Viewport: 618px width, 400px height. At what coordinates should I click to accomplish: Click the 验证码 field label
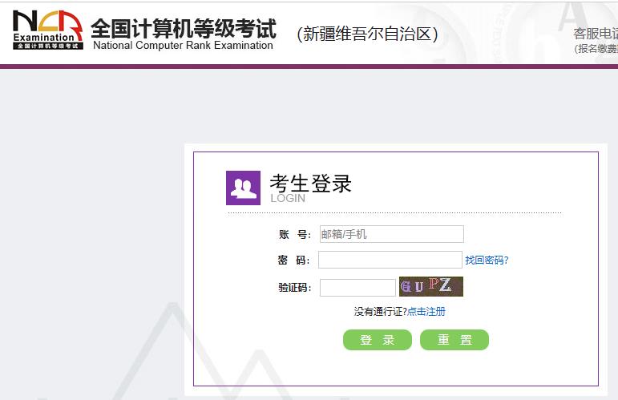[x=294, y=288]
